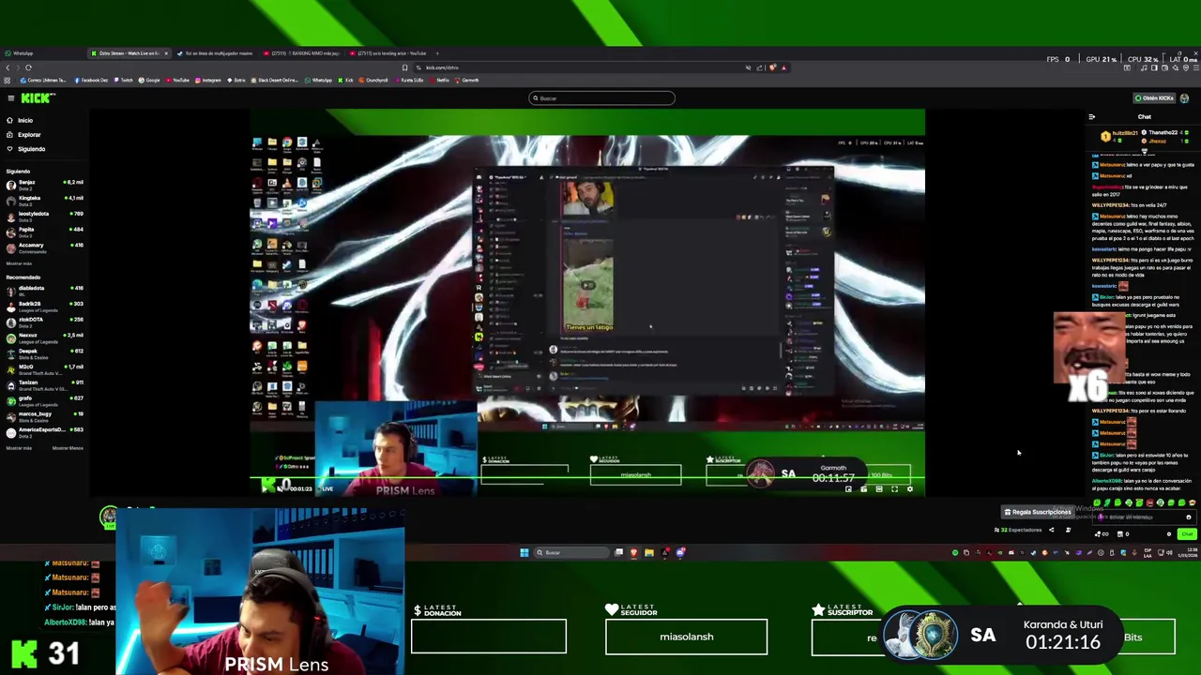The width and height of the screenshot is (1201, 675).
Task: Click the share icon beside Espectadores
Action: pos(1051,530)
